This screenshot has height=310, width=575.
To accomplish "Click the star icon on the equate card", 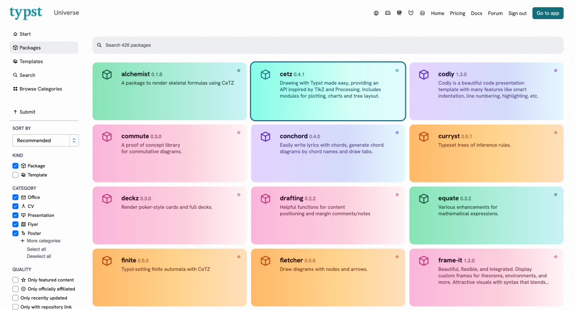I will tap(555, 194).
